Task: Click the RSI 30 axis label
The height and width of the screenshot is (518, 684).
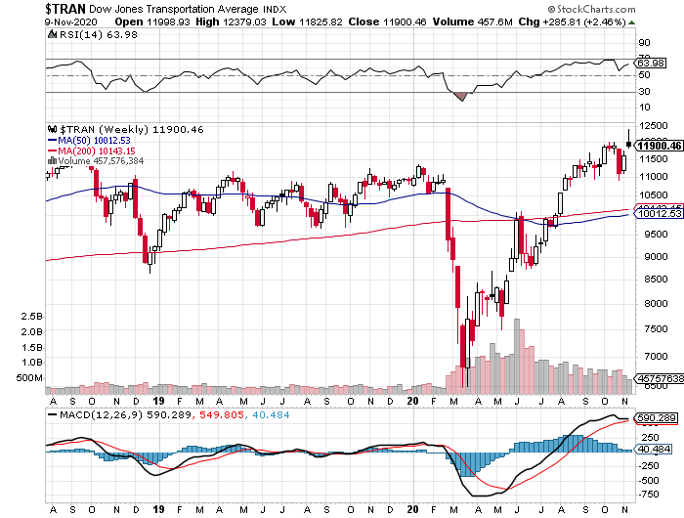Action: point(644,91)
